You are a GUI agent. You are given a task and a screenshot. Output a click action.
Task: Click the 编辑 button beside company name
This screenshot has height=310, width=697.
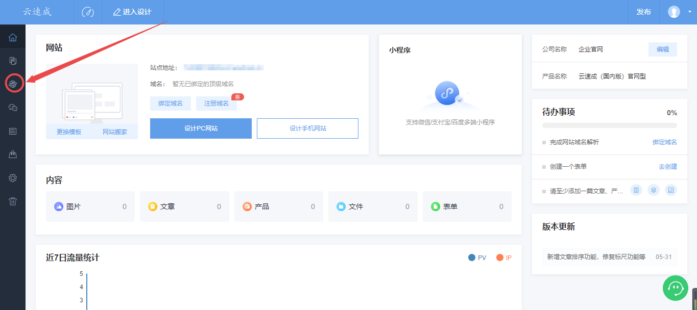point(663,49)
